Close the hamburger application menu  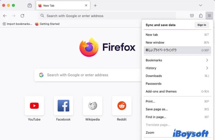(x=209, y=16)
